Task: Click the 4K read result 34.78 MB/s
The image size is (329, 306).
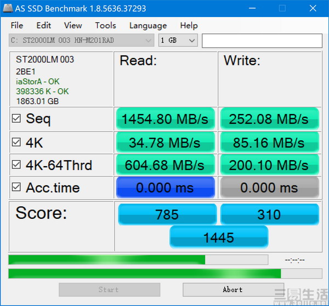Action: click(166, 143)
